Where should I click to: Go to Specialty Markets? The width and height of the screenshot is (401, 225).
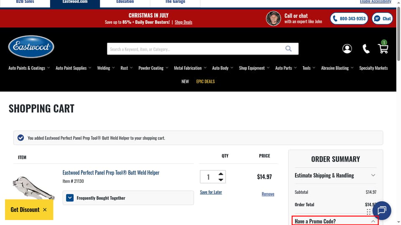click(373, 68)
